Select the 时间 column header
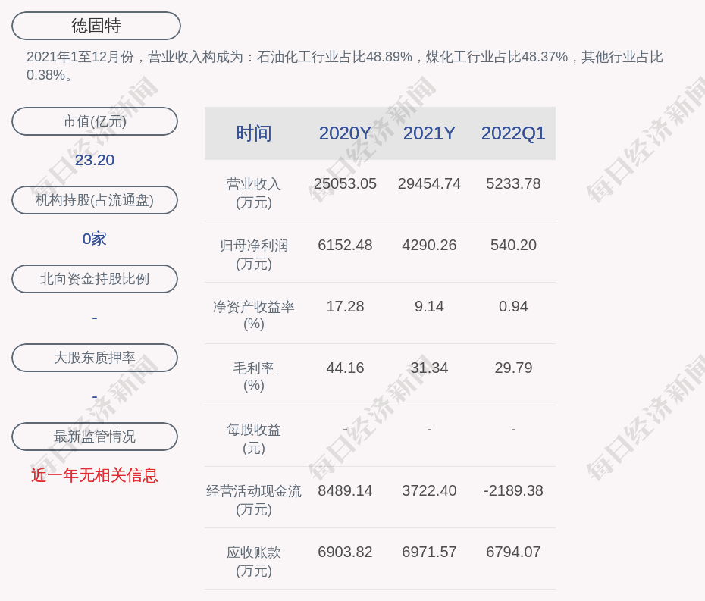 253,133
